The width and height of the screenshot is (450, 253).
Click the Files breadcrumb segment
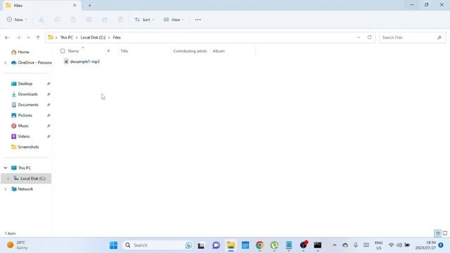click(x=117, y=37)
